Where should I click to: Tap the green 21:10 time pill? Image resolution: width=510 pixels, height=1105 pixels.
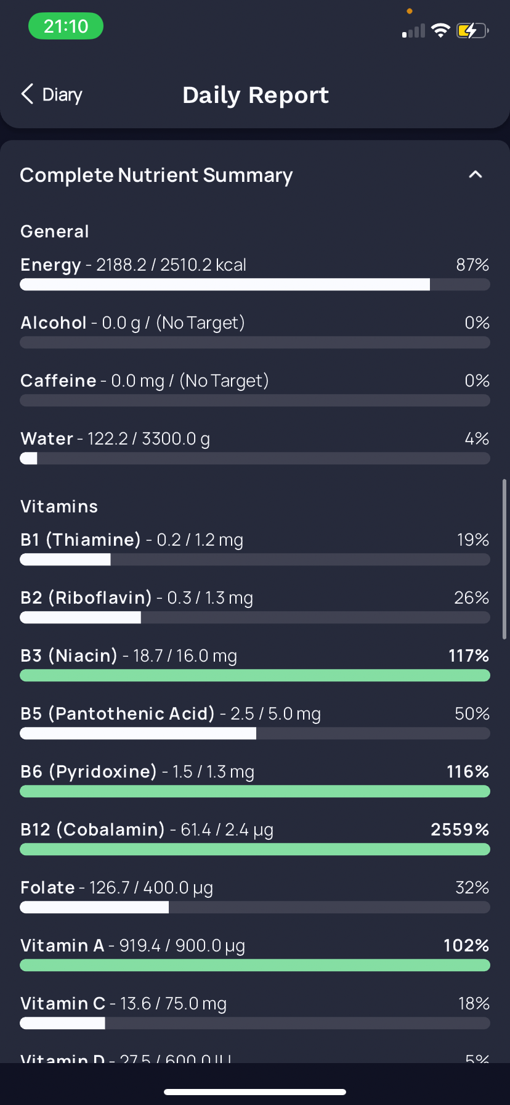(x=66, y=27)
